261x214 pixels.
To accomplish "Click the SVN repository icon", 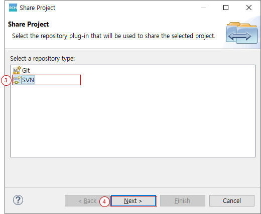I will pos(17,80).
